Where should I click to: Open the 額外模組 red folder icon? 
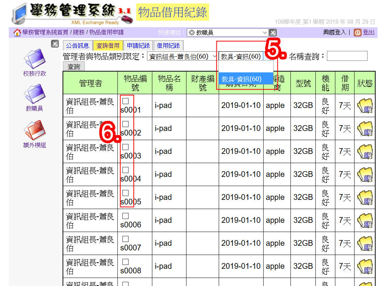click(x=35, y=130)
